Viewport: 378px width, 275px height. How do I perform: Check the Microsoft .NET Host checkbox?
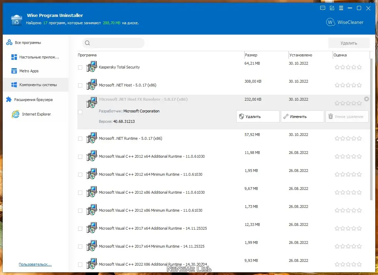coord(80,85)
